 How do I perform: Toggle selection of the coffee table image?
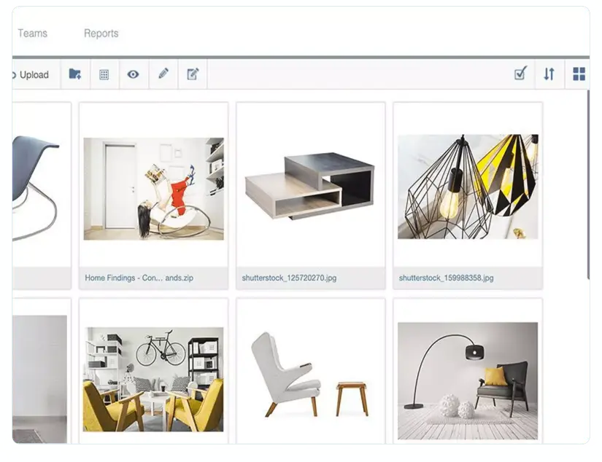tap(310, 182)
